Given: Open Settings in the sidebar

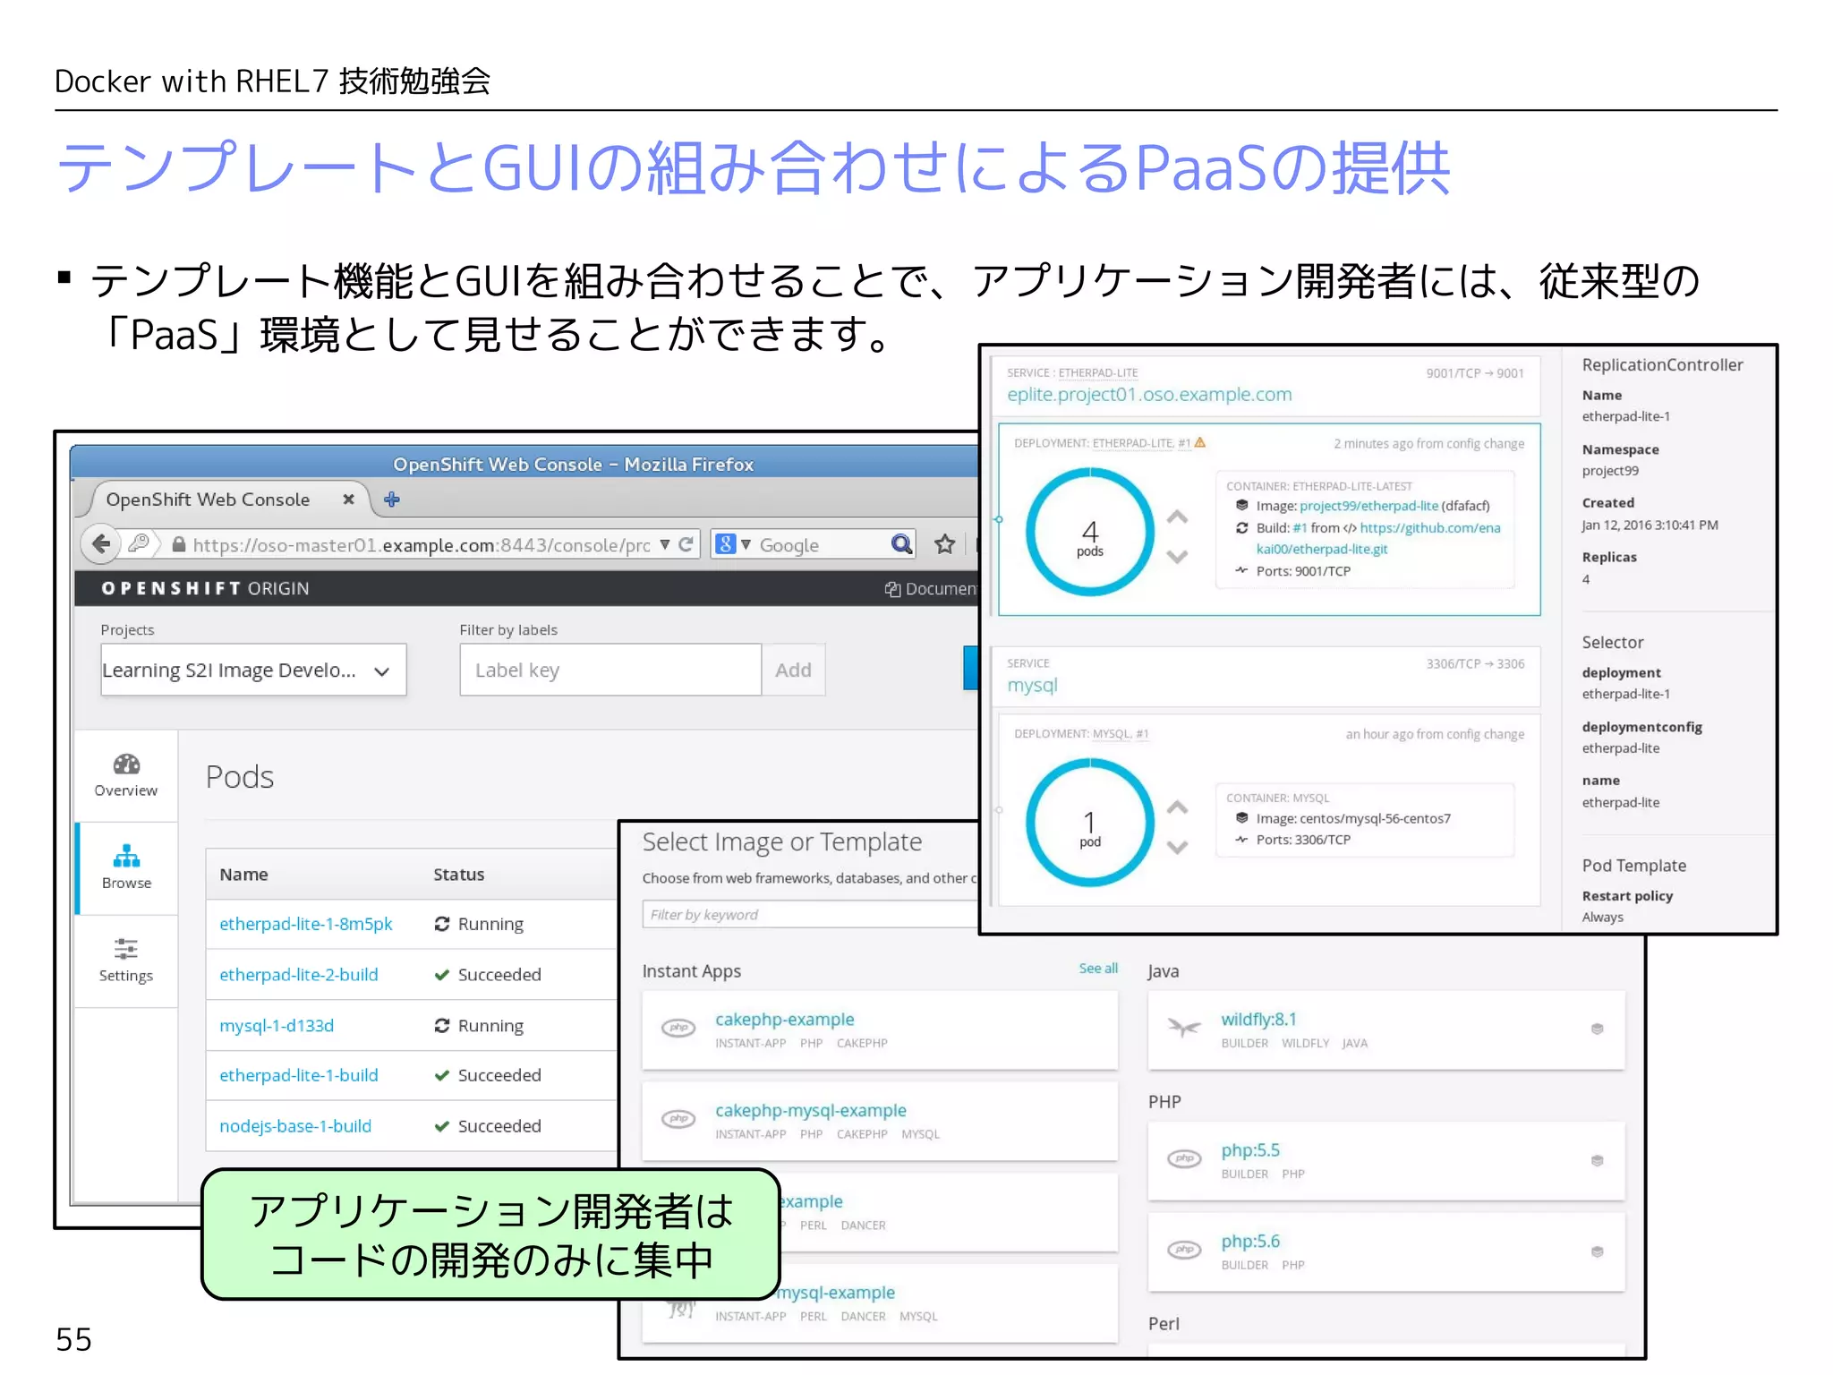Looking at the screenshot, I should (x=126, y=961).
